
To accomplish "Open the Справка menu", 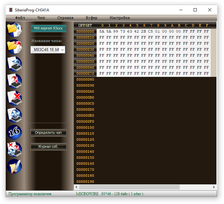I will tap(65, 18).
